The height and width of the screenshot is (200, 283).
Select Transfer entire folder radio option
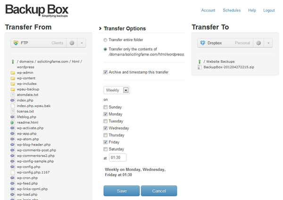(105, 40)
